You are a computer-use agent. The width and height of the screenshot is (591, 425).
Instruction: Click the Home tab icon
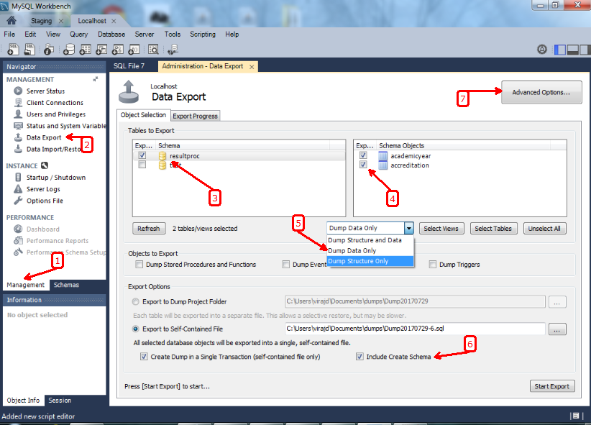[12, 20]
